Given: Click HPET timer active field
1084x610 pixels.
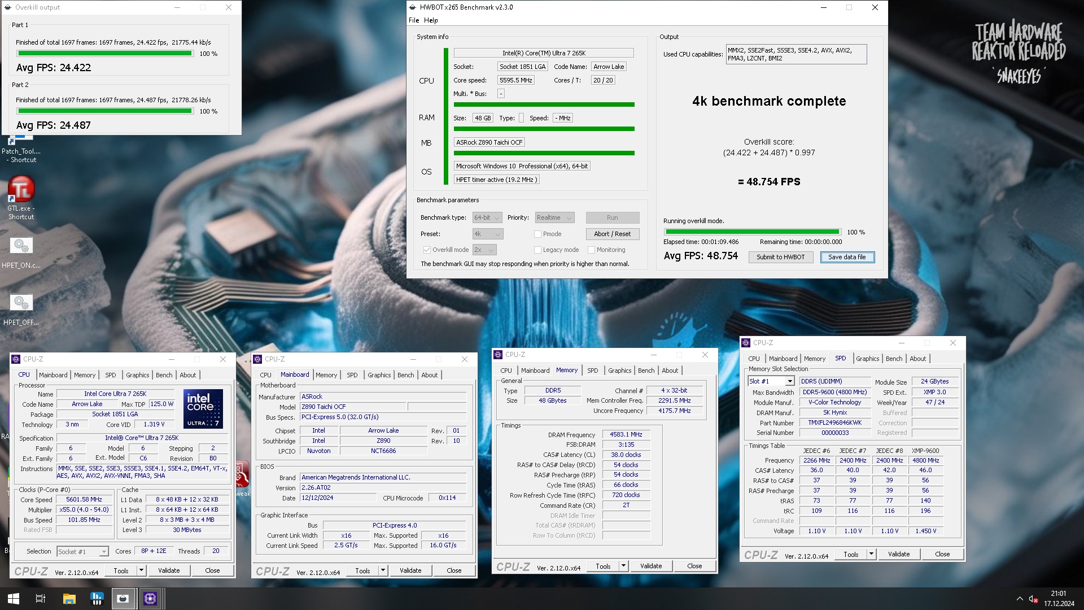Looking at the screenshot, I should (496, 180).
